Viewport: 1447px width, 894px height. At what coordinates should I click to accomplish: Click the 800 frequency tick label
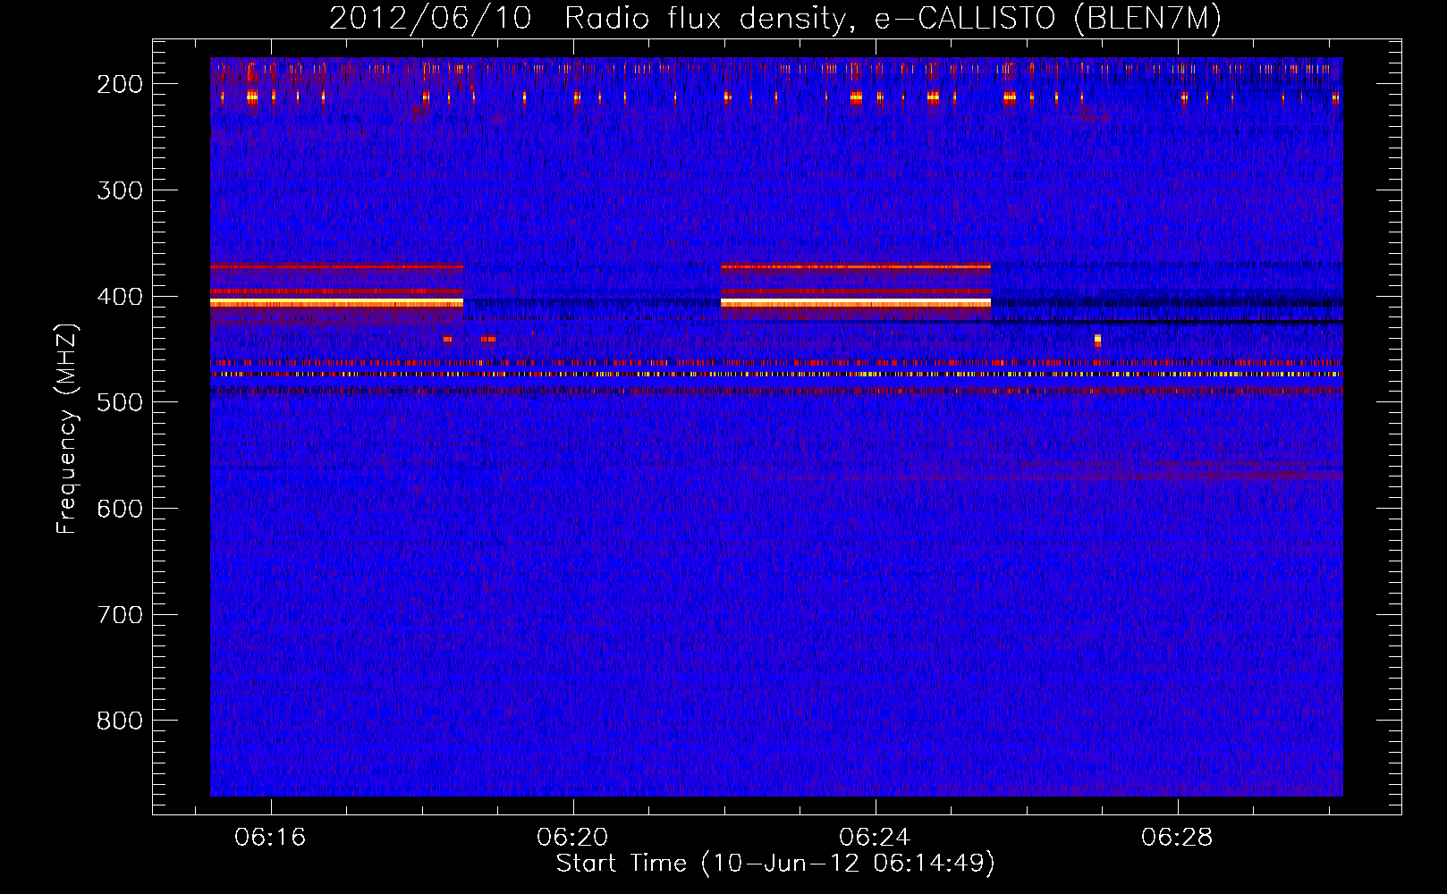[x=120, y=721]
